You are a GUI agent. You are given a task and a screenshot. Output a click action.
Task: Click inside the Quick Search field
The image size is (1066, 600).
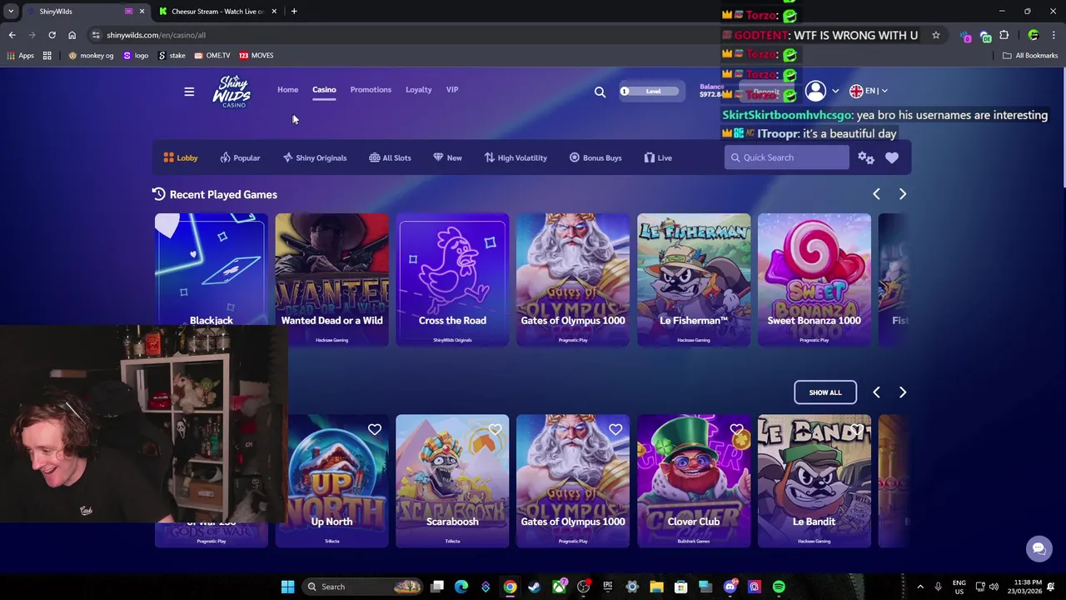tap(787, 157)
